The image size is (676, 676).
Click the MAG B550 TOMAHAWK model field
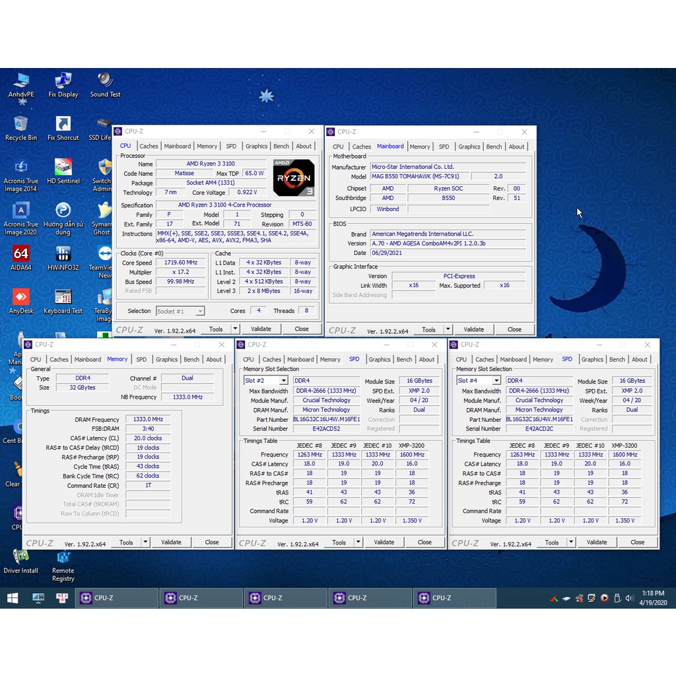[419, 176]
